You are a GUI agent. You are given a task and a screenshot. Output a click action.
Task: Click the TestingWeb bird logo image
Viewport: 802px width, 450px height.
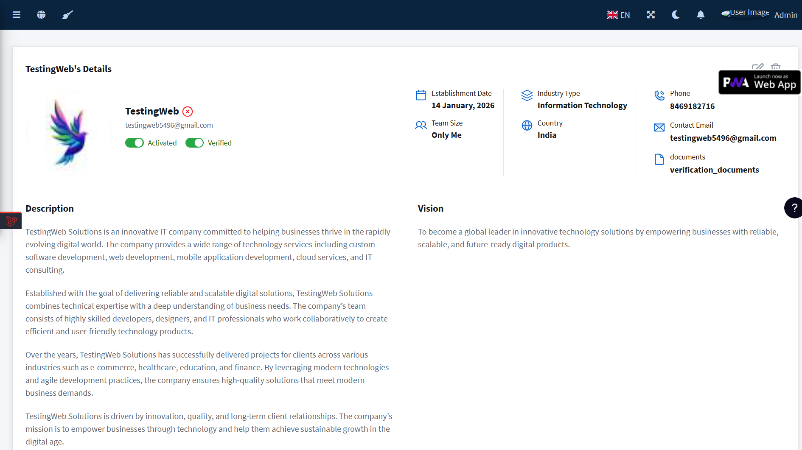pyautogui.click(x=68, y=132)
